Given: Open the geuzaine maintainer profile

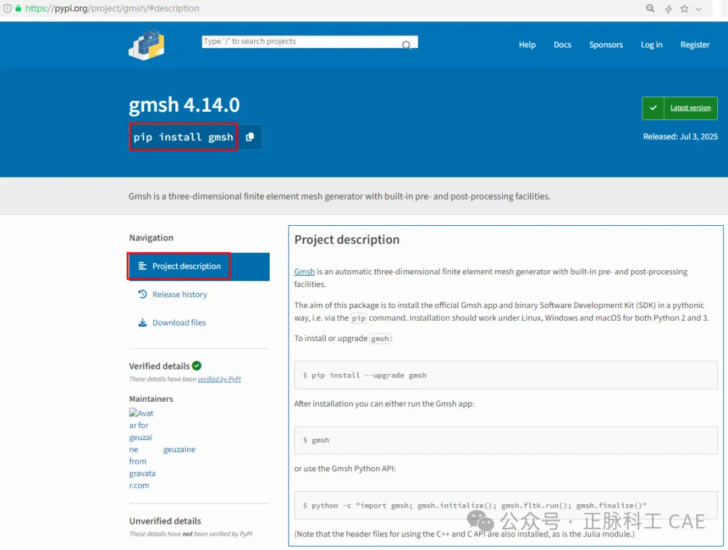Looking at the screenshot, I should (179, 450).
